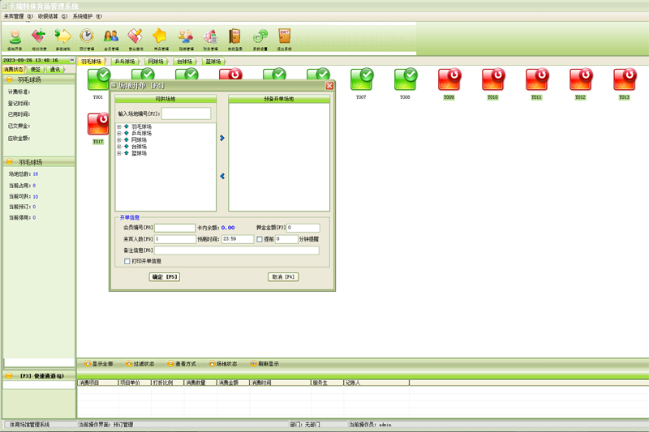The height and width of the screenshot is (432, 649).
Task: Click the 场地状态 option at the bottom bar
Action: point(224,364)
